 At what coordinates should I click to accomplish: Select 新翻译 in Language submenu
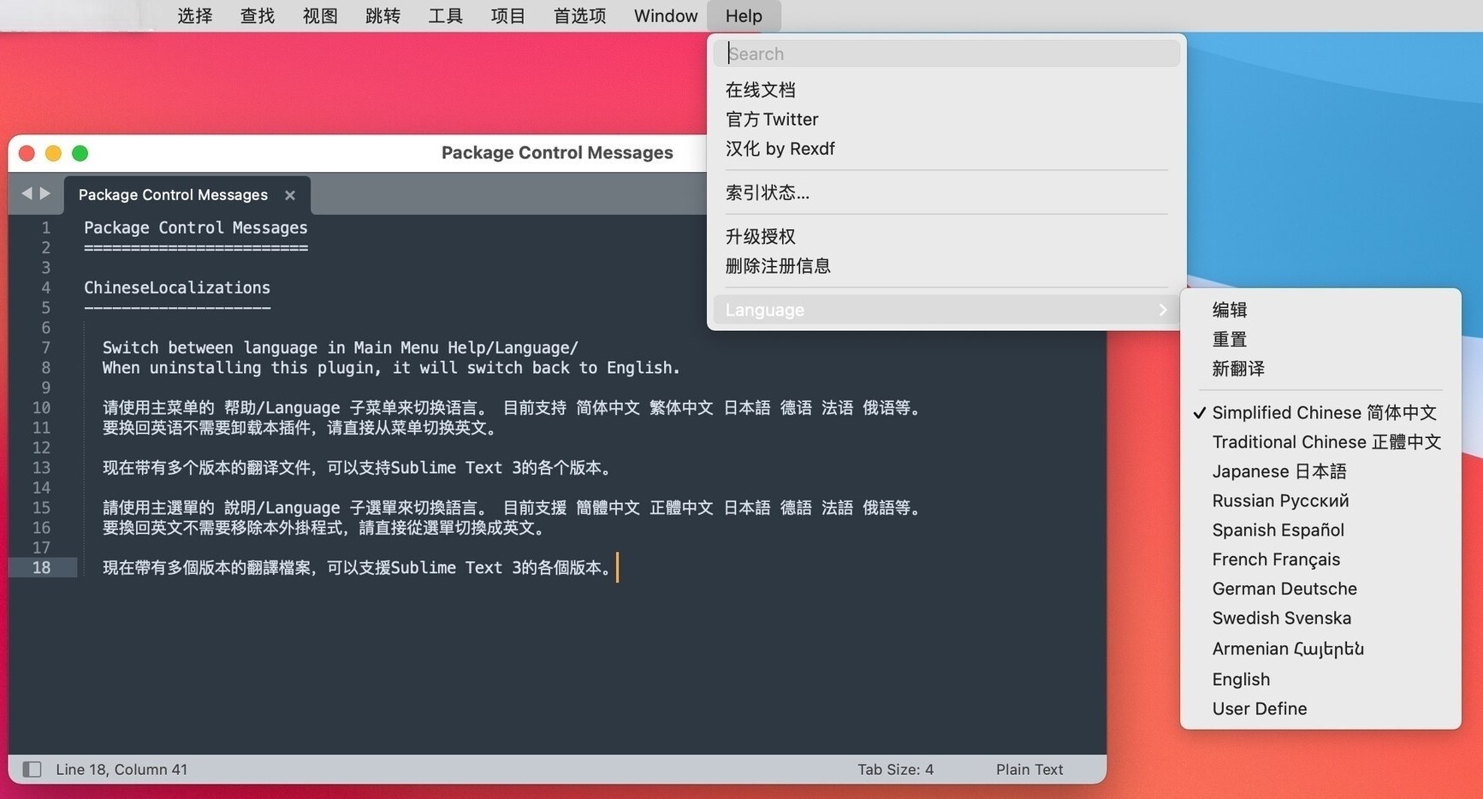click(x=1320, y=368)
